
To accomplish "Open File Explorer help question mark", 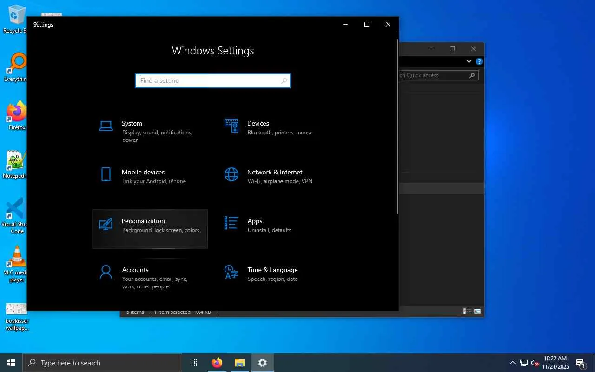I will pyautogui.click(x=479, y=61).
